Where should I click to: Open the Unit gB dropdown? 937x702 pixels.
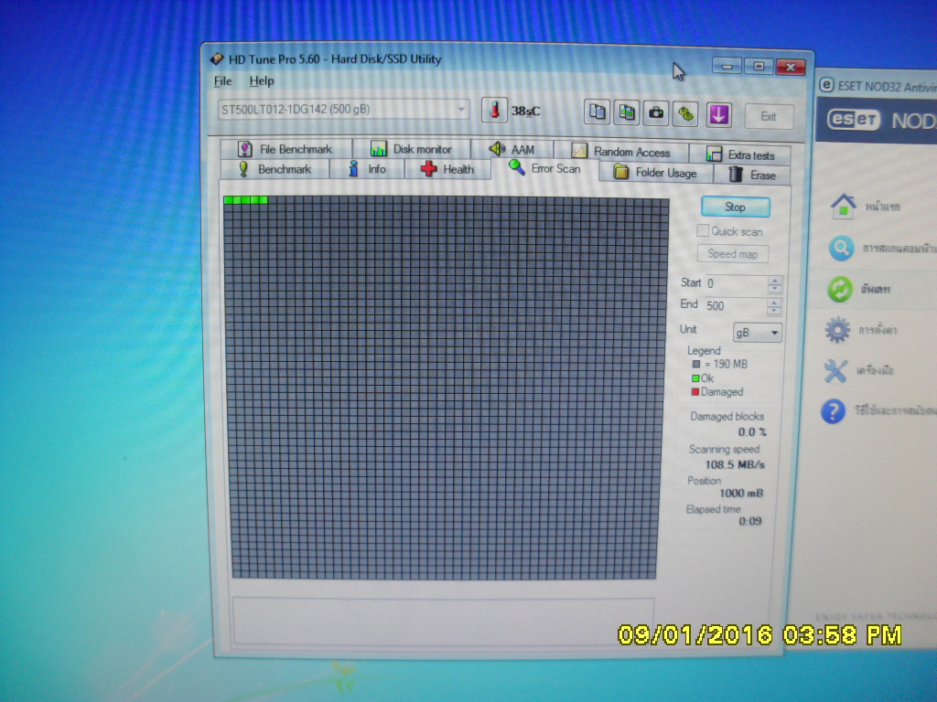click(x=757, y=333)
